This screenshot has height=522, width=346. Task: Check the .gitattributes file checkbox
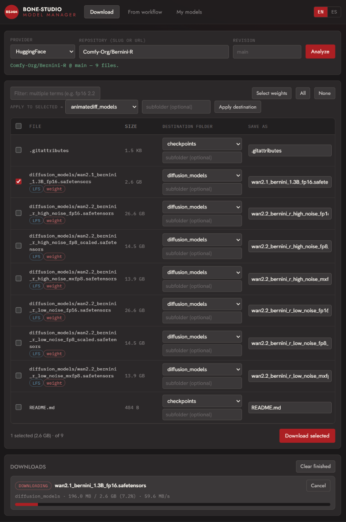coord(18,150)
